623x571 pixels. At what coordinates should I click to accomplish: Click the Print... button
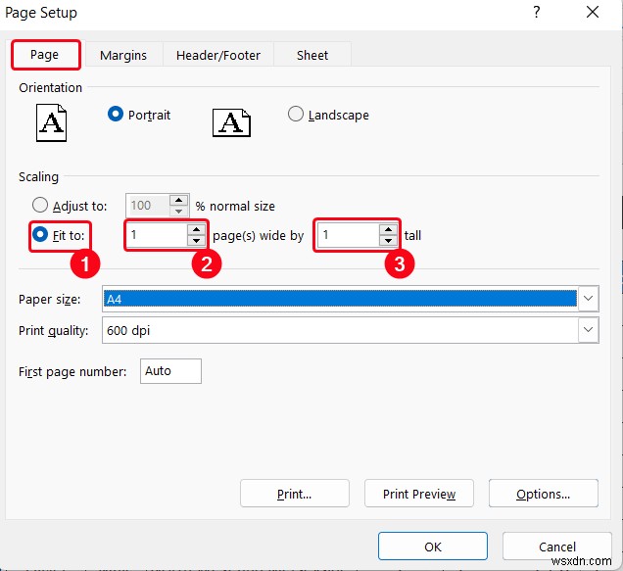pos(295,494)
